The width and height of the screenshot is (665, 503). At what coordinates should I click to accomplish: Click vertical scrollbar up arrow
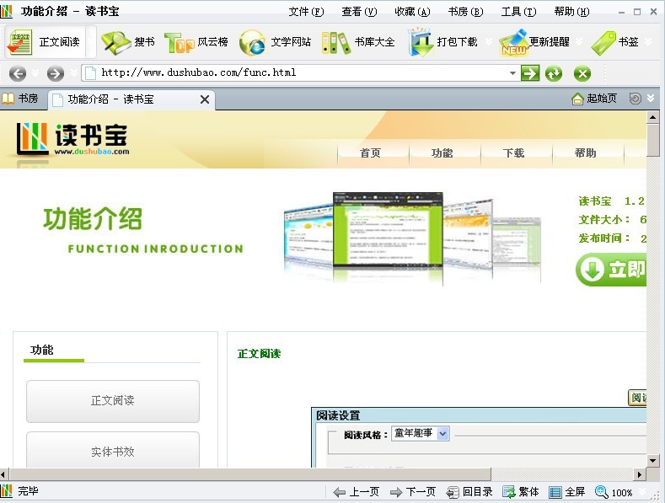(652, 117)
